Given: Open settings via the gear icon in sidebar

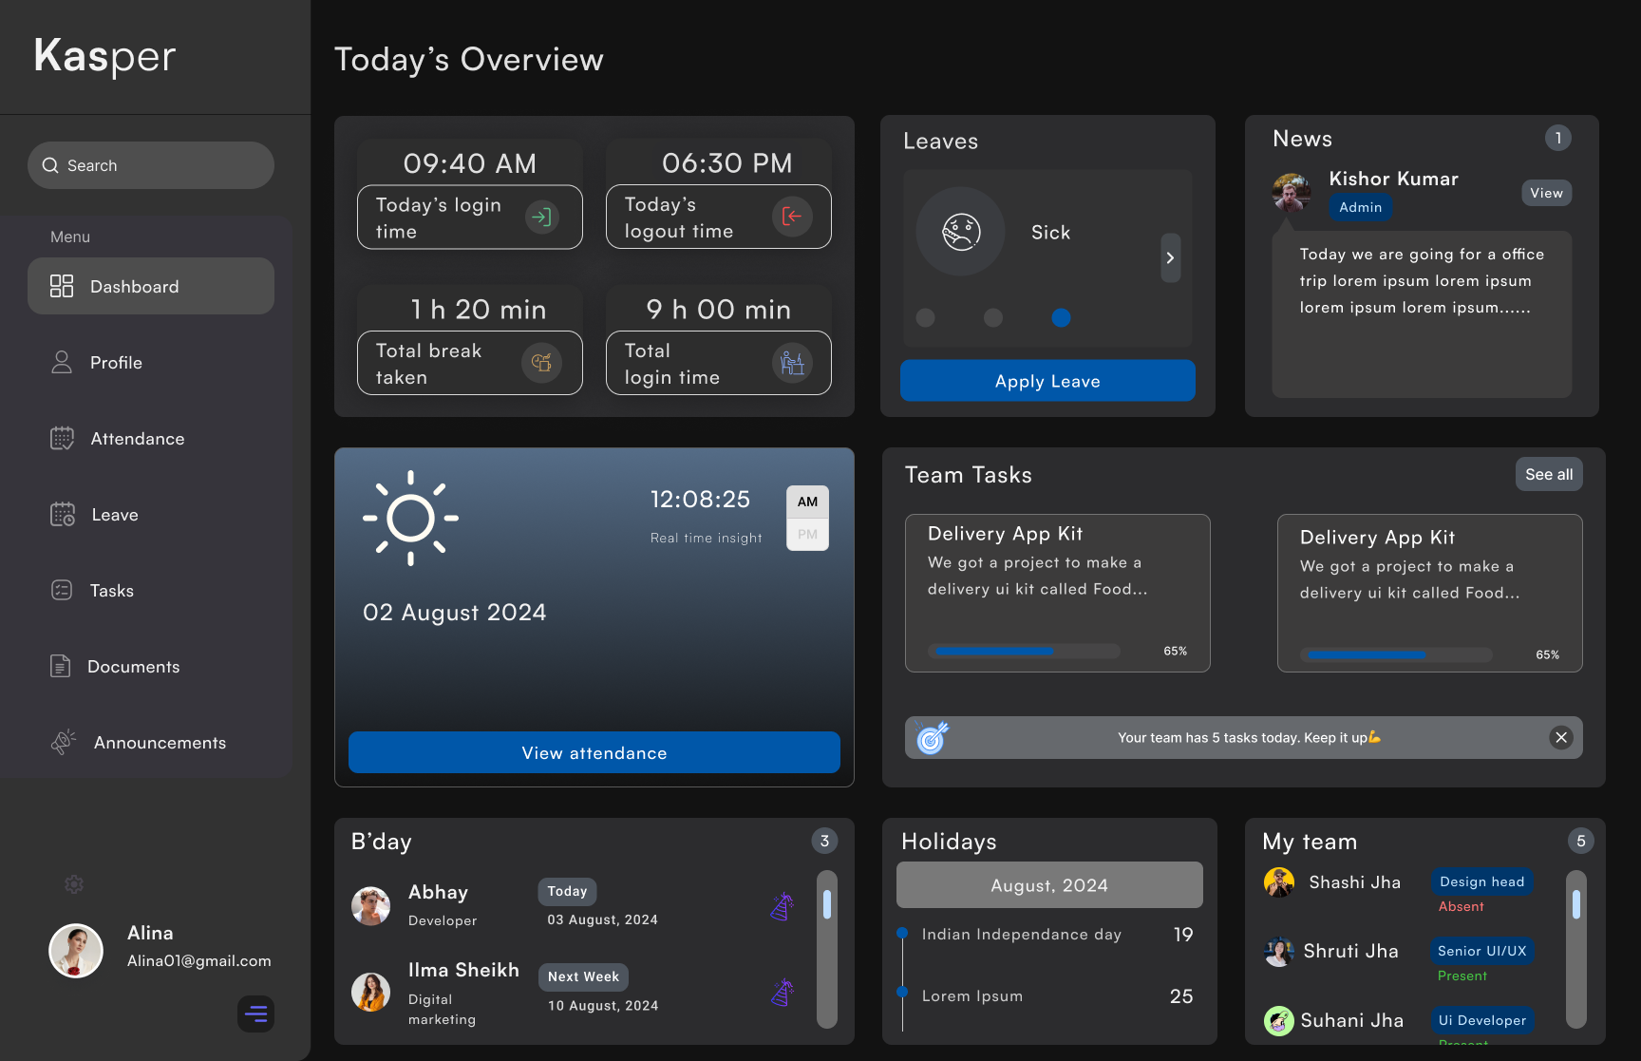Looking at the screenshot, I should tap(74, 885).
